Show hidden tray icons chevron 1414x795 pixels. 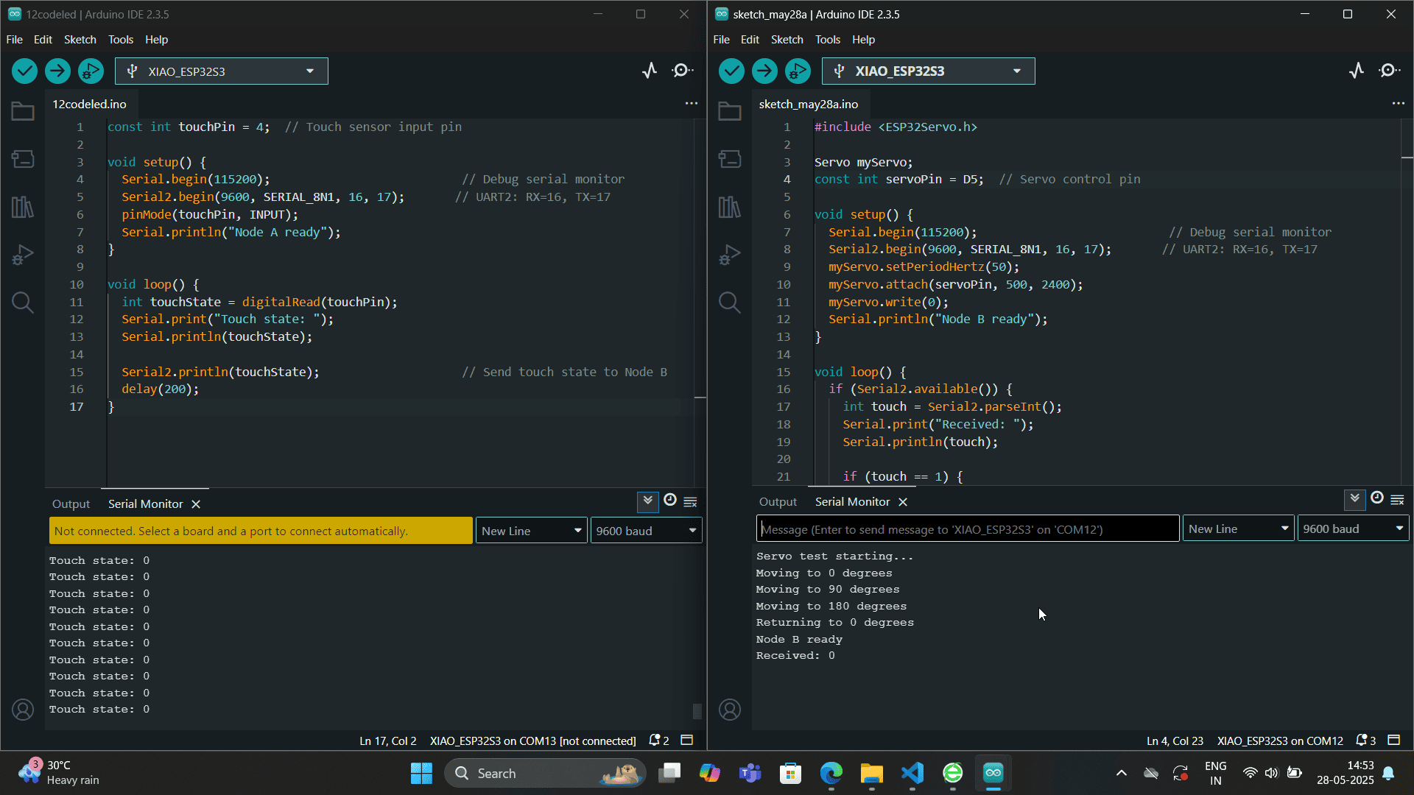[x=1121, y=773]
